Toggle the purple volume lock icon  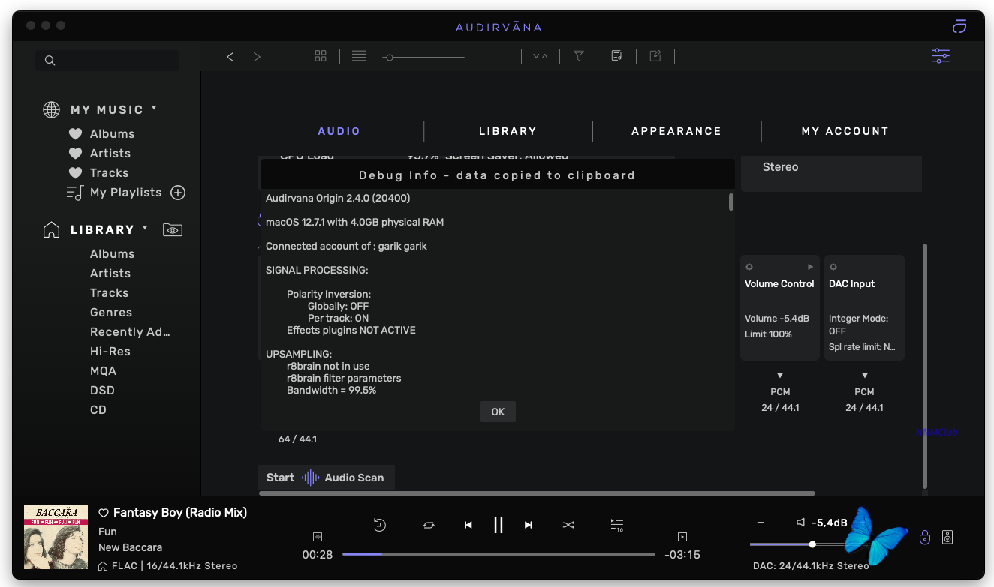point(925,537)
